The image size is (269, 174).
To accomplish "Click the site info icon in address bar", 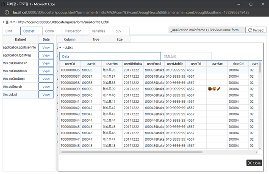I will coord(7,12).
